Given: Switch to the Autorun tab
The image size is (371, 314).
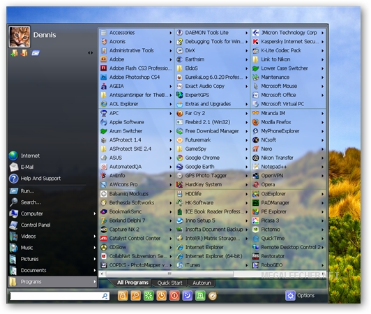Looking at the screenshot, I should (202, 283).
